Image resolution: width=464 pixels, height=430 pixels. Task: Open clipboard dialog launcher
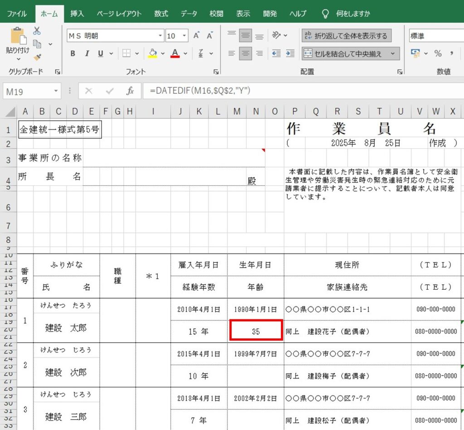58,72
